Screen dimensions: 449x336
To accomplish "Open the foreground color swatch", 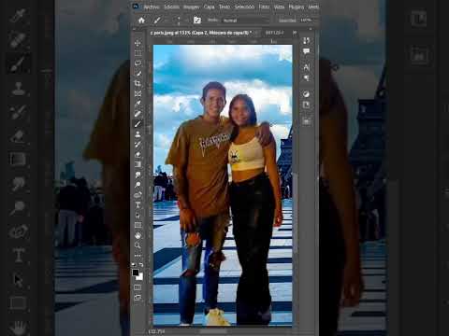I will 136,273.
